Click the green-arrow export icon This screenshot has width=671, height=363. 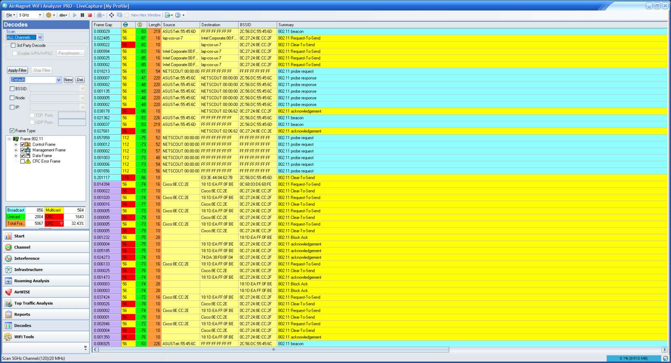[167, 15]
